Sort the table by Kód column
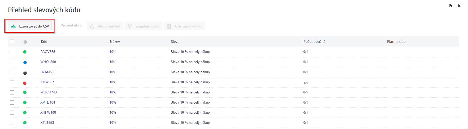Image resolution: width=468 pixels, height=129 pixels. pos(44,42)
